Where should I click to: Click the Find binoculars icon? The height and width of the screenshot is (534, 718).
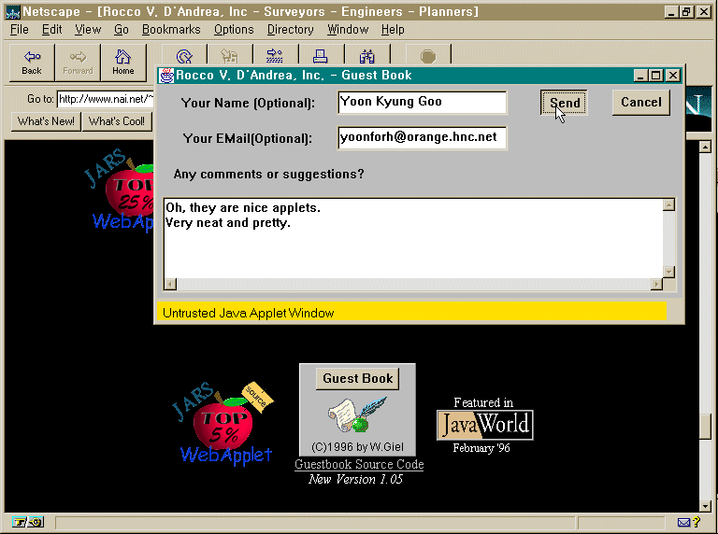(366, 56)
